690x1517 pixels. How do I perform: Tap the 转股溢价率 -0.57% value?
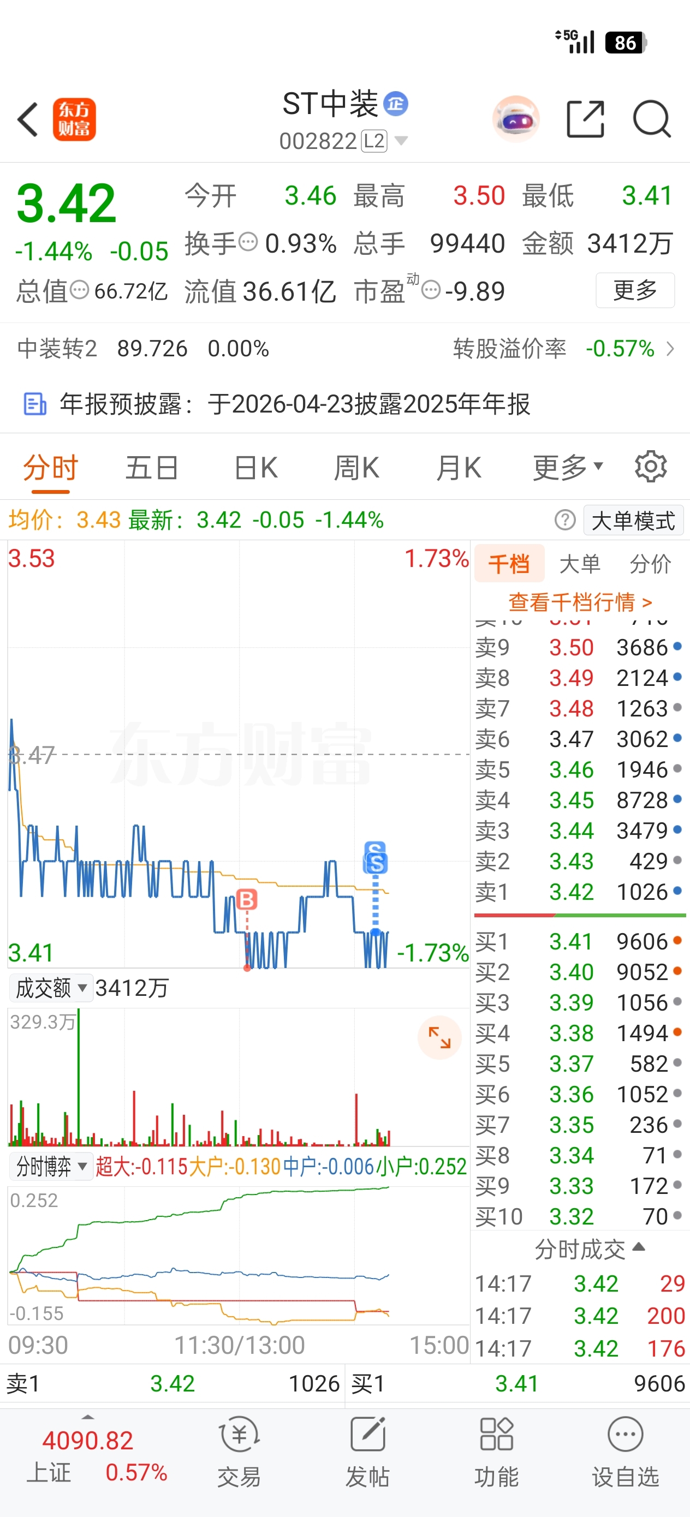click(x=620, y=349)
